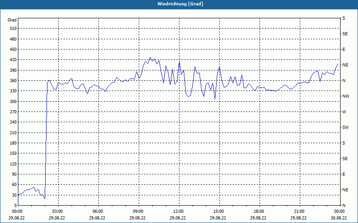
Task: Click the S compass label beside 180 gridline
Action: tap(344, 143)
